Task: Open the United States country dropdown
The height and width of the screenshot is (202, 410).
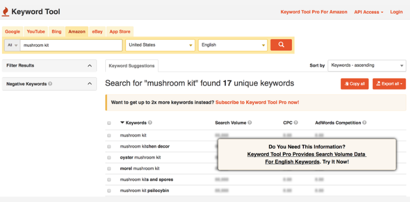Action: 160,45
